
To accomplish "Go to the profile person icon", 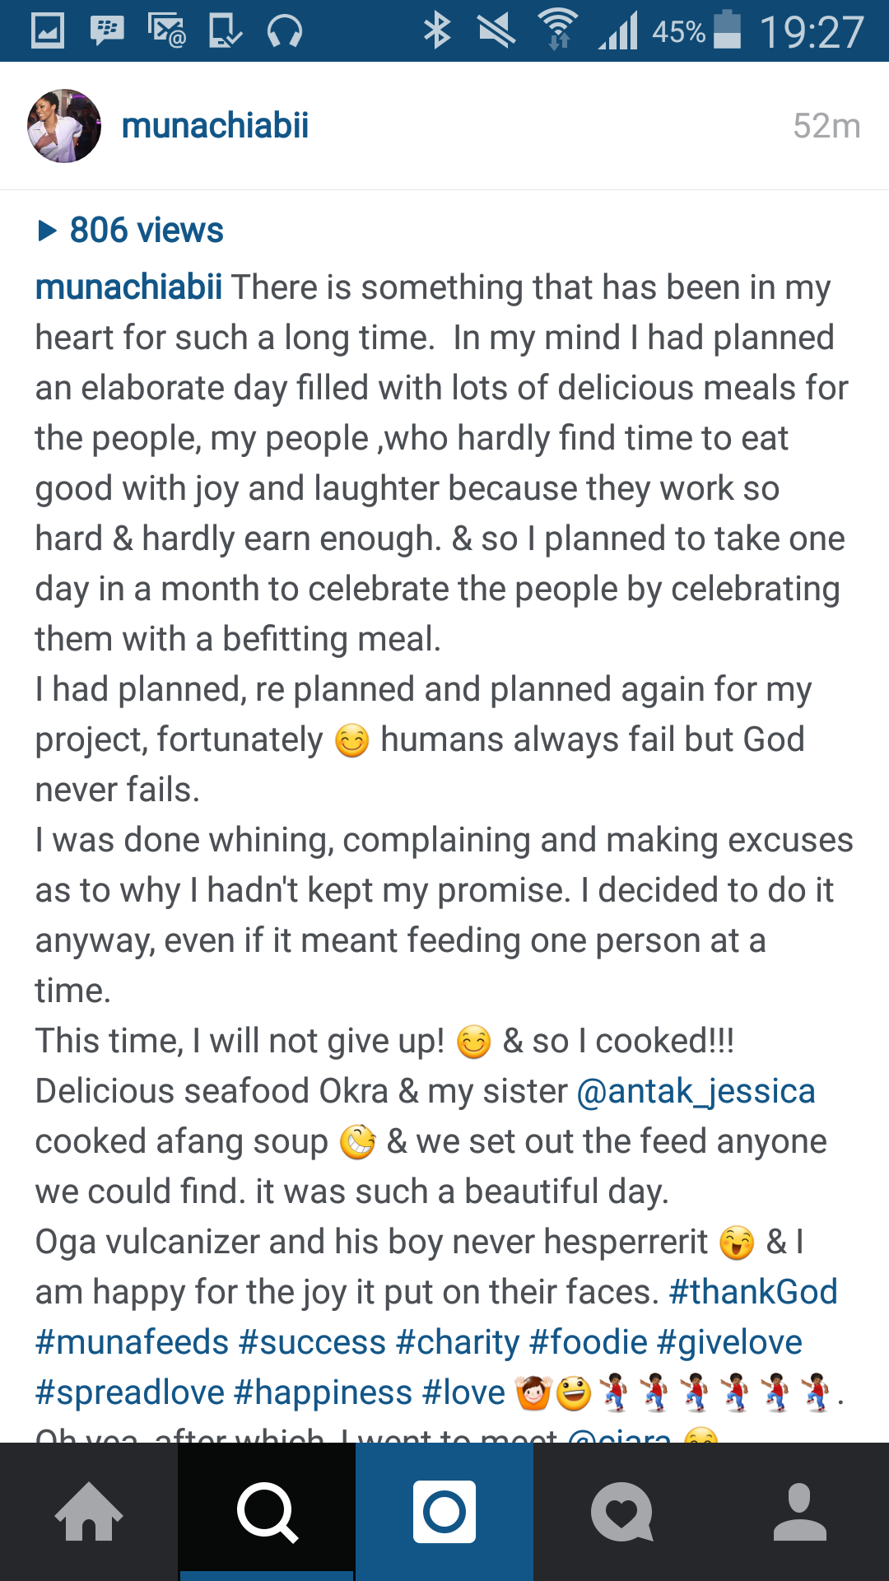I will tap(800, 1512).
